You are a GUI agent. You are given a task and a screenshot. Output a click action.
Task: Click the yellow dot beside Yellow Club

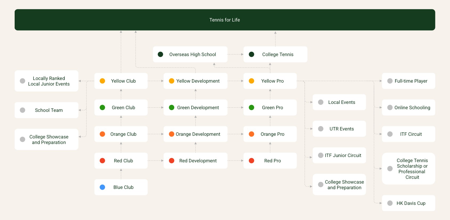102,81
